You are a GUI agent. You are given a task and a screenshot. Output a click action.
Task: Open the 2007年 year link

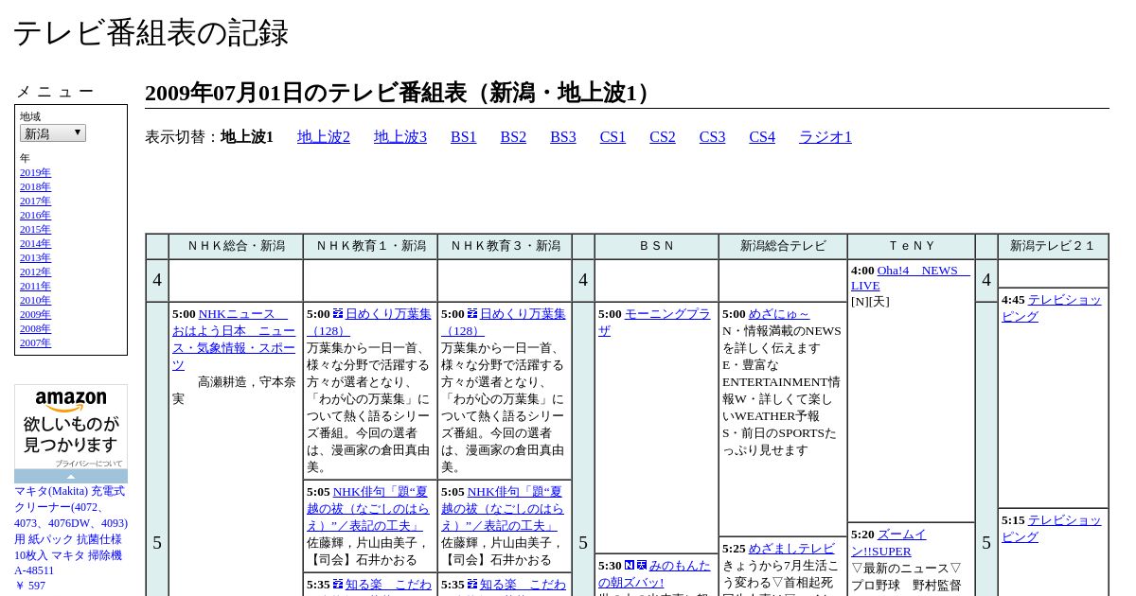35,342
